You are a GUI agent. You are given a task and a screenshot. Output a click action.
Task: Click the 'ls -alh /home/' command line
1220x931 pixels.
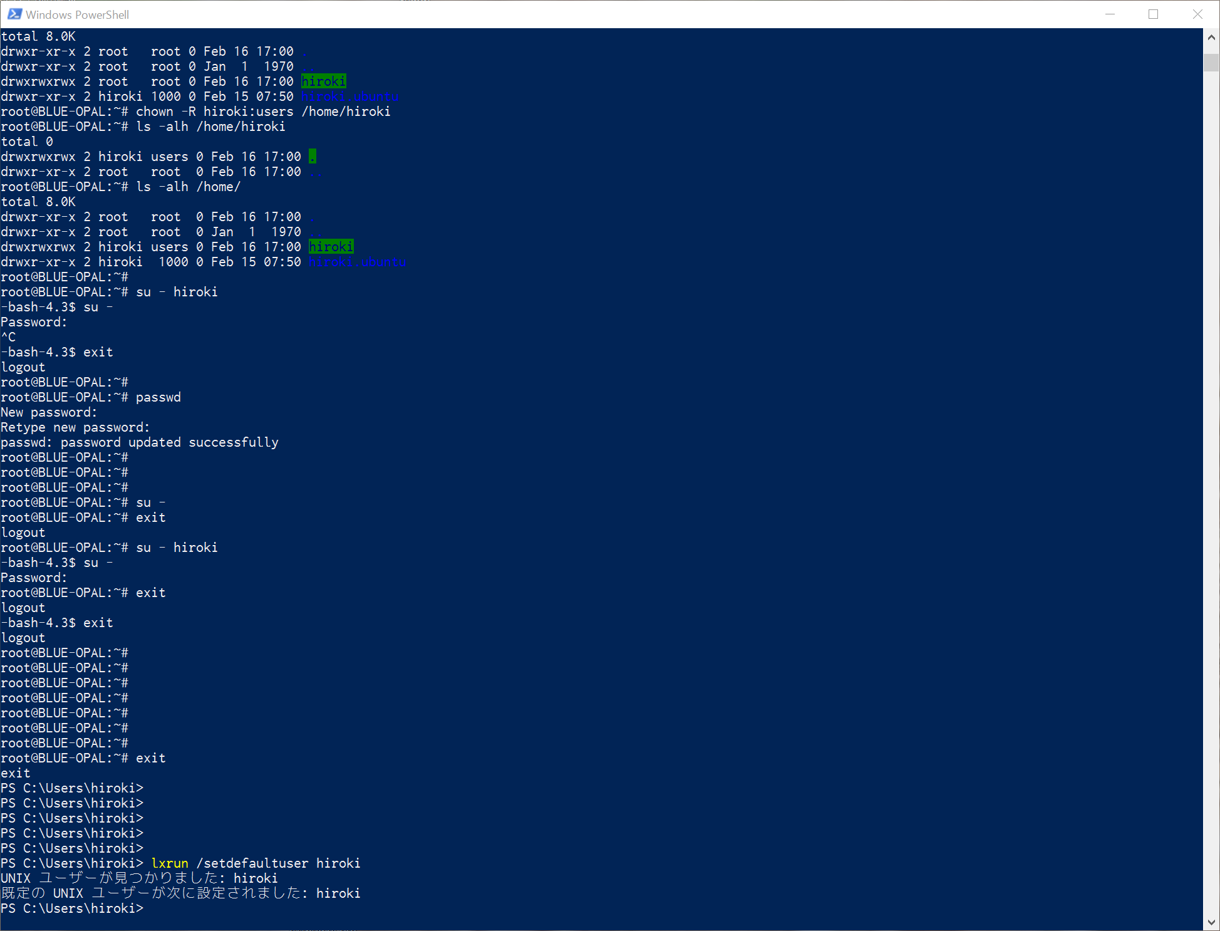tap(189, 187)
